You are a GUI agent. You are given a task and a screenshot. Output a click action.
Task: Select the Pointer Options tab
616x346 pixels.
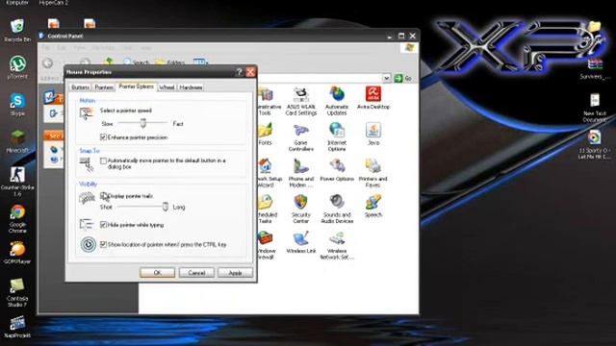tap(136, 86)
